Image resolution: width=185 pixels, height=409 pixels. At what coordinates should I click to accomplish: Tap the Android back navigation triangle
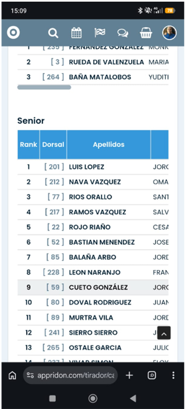coord(133,398)
